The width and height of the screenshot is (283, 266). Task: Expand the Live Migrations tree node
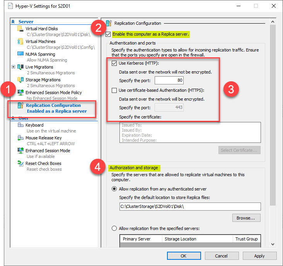[x=13, y=67]
